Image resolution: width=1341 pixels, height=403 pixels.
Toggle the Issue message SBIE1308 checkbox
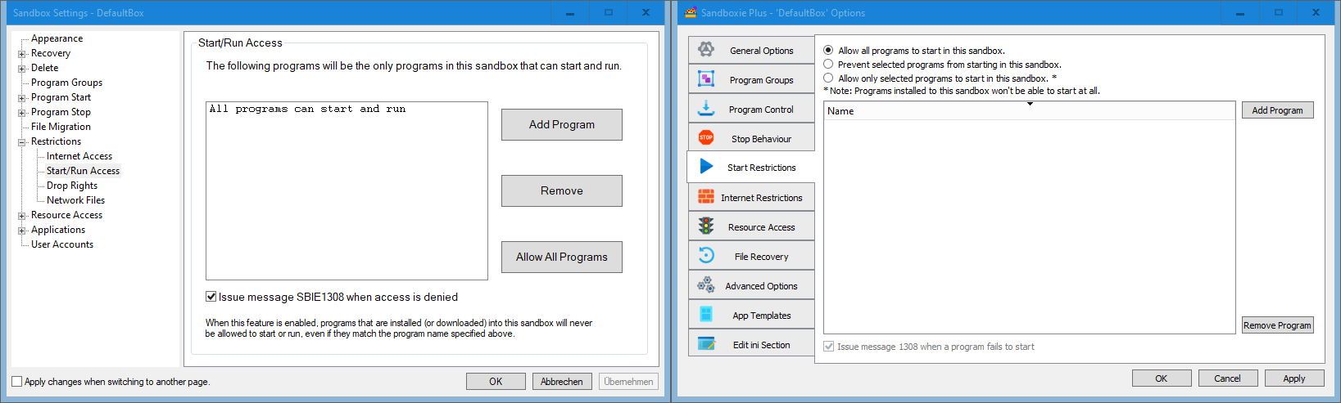[211, 297]
